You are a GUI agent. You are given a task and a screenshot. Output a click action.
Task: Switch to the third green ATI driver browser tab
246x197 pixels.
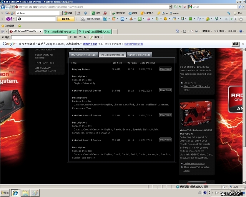[95, 32]
